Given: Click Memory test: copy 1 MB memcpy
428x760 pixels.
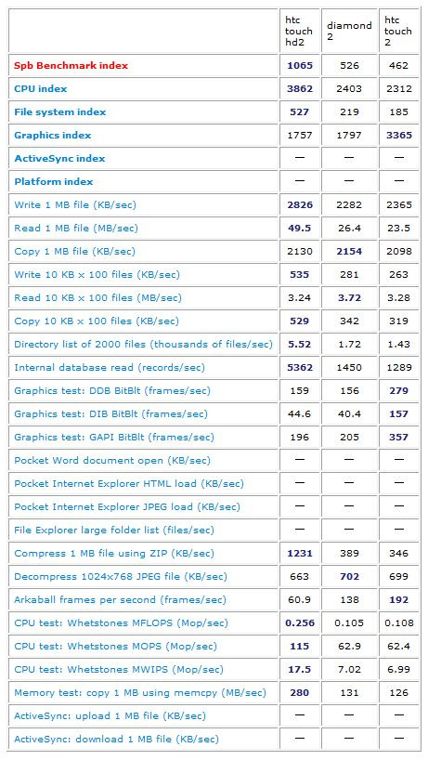Looking at the screenshot, I should click(140, 692).
